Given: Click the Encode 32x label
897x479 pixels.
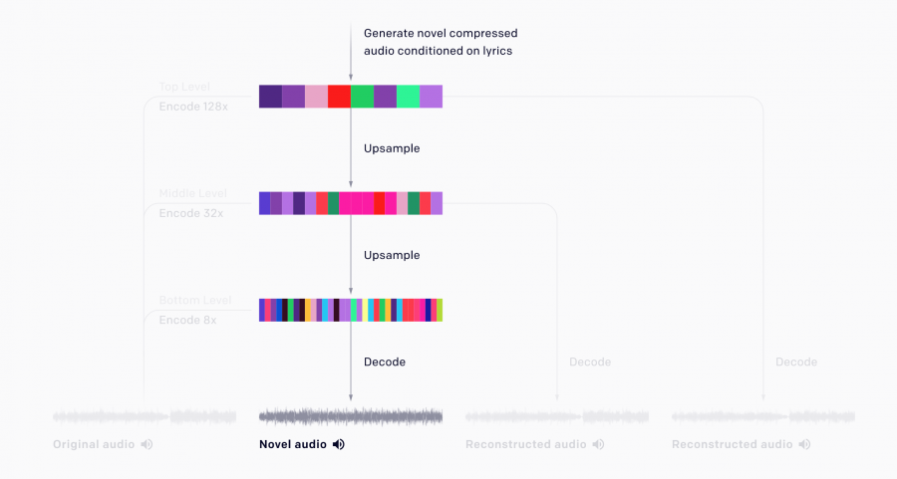Looking at the screenshot, I should 190,212.
